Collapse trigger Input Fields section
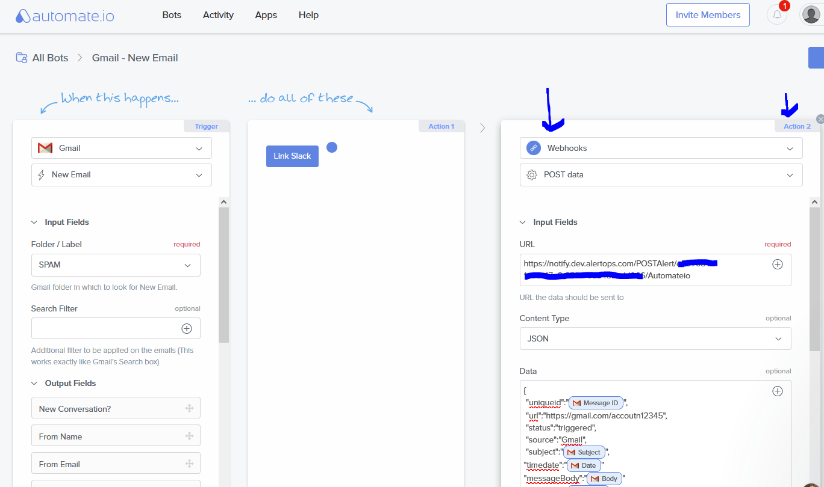 (34, 222)
